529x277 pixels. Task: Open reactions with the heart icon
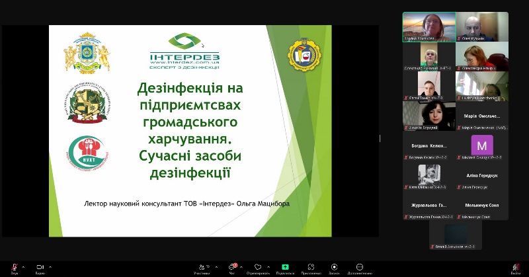pos(258,267)
